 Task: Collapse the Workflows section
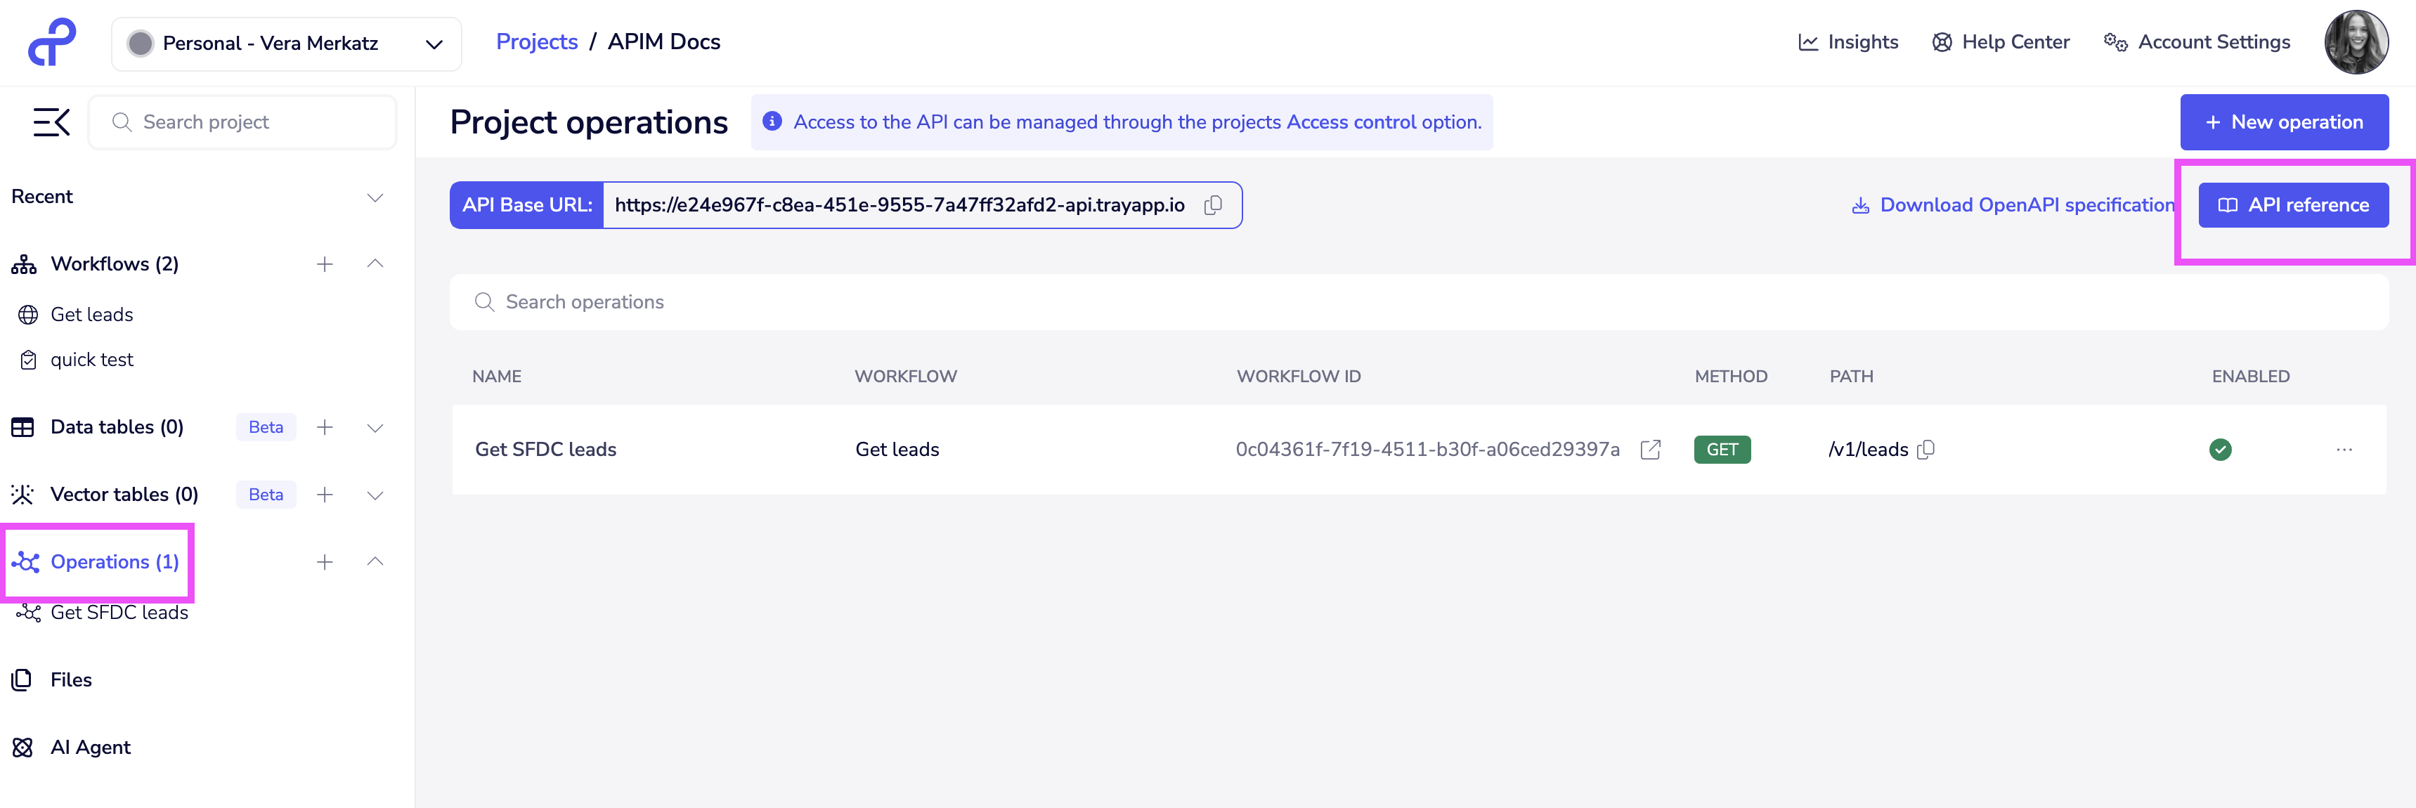[375, 263]
